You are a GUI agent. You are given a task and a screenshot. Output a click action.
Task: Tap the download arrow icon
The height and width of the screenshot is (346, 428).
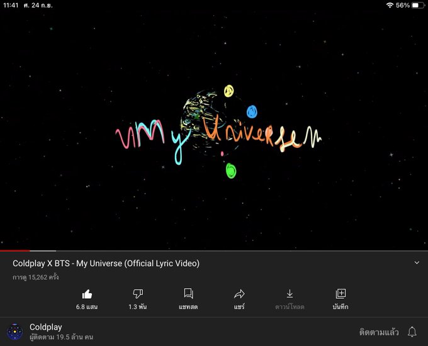coord(290,294)
